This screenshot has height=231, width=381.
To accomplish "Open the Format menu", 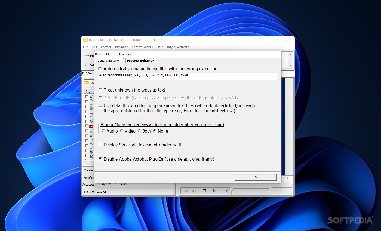I will point(106,47).
